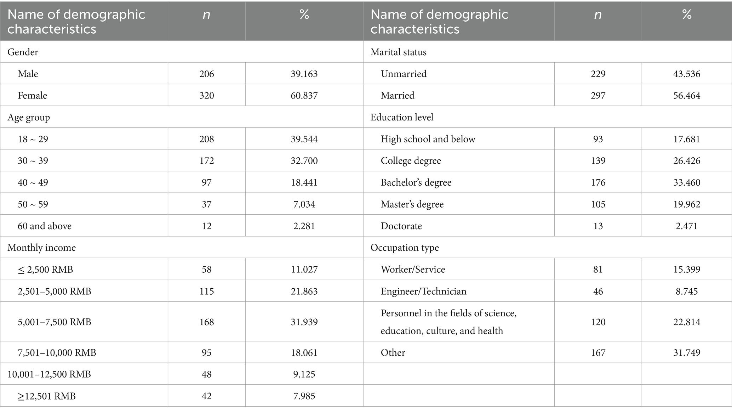The width and height of the screenshot is (732, 413).
Task: Select the "Occupation type" section heading
Action: [x=405, y=248]
